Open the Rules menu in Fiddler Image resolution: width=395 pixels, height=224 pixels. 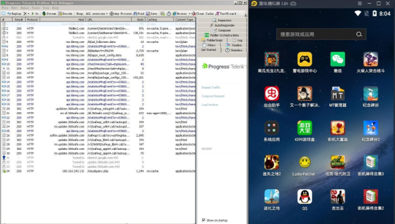click(25, 8)
